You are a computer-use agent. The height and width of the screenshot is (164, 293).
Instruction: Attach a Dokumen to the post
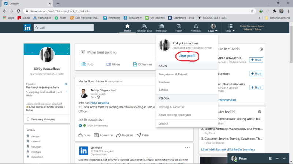click(142, 65)
